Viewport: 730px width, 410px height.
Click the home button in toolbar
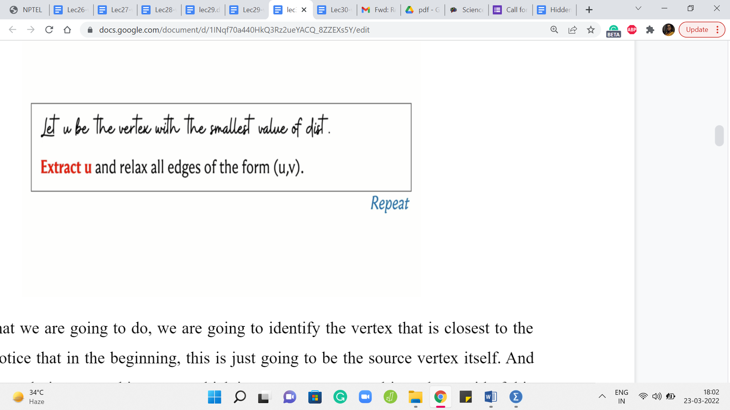pos(67,30)
